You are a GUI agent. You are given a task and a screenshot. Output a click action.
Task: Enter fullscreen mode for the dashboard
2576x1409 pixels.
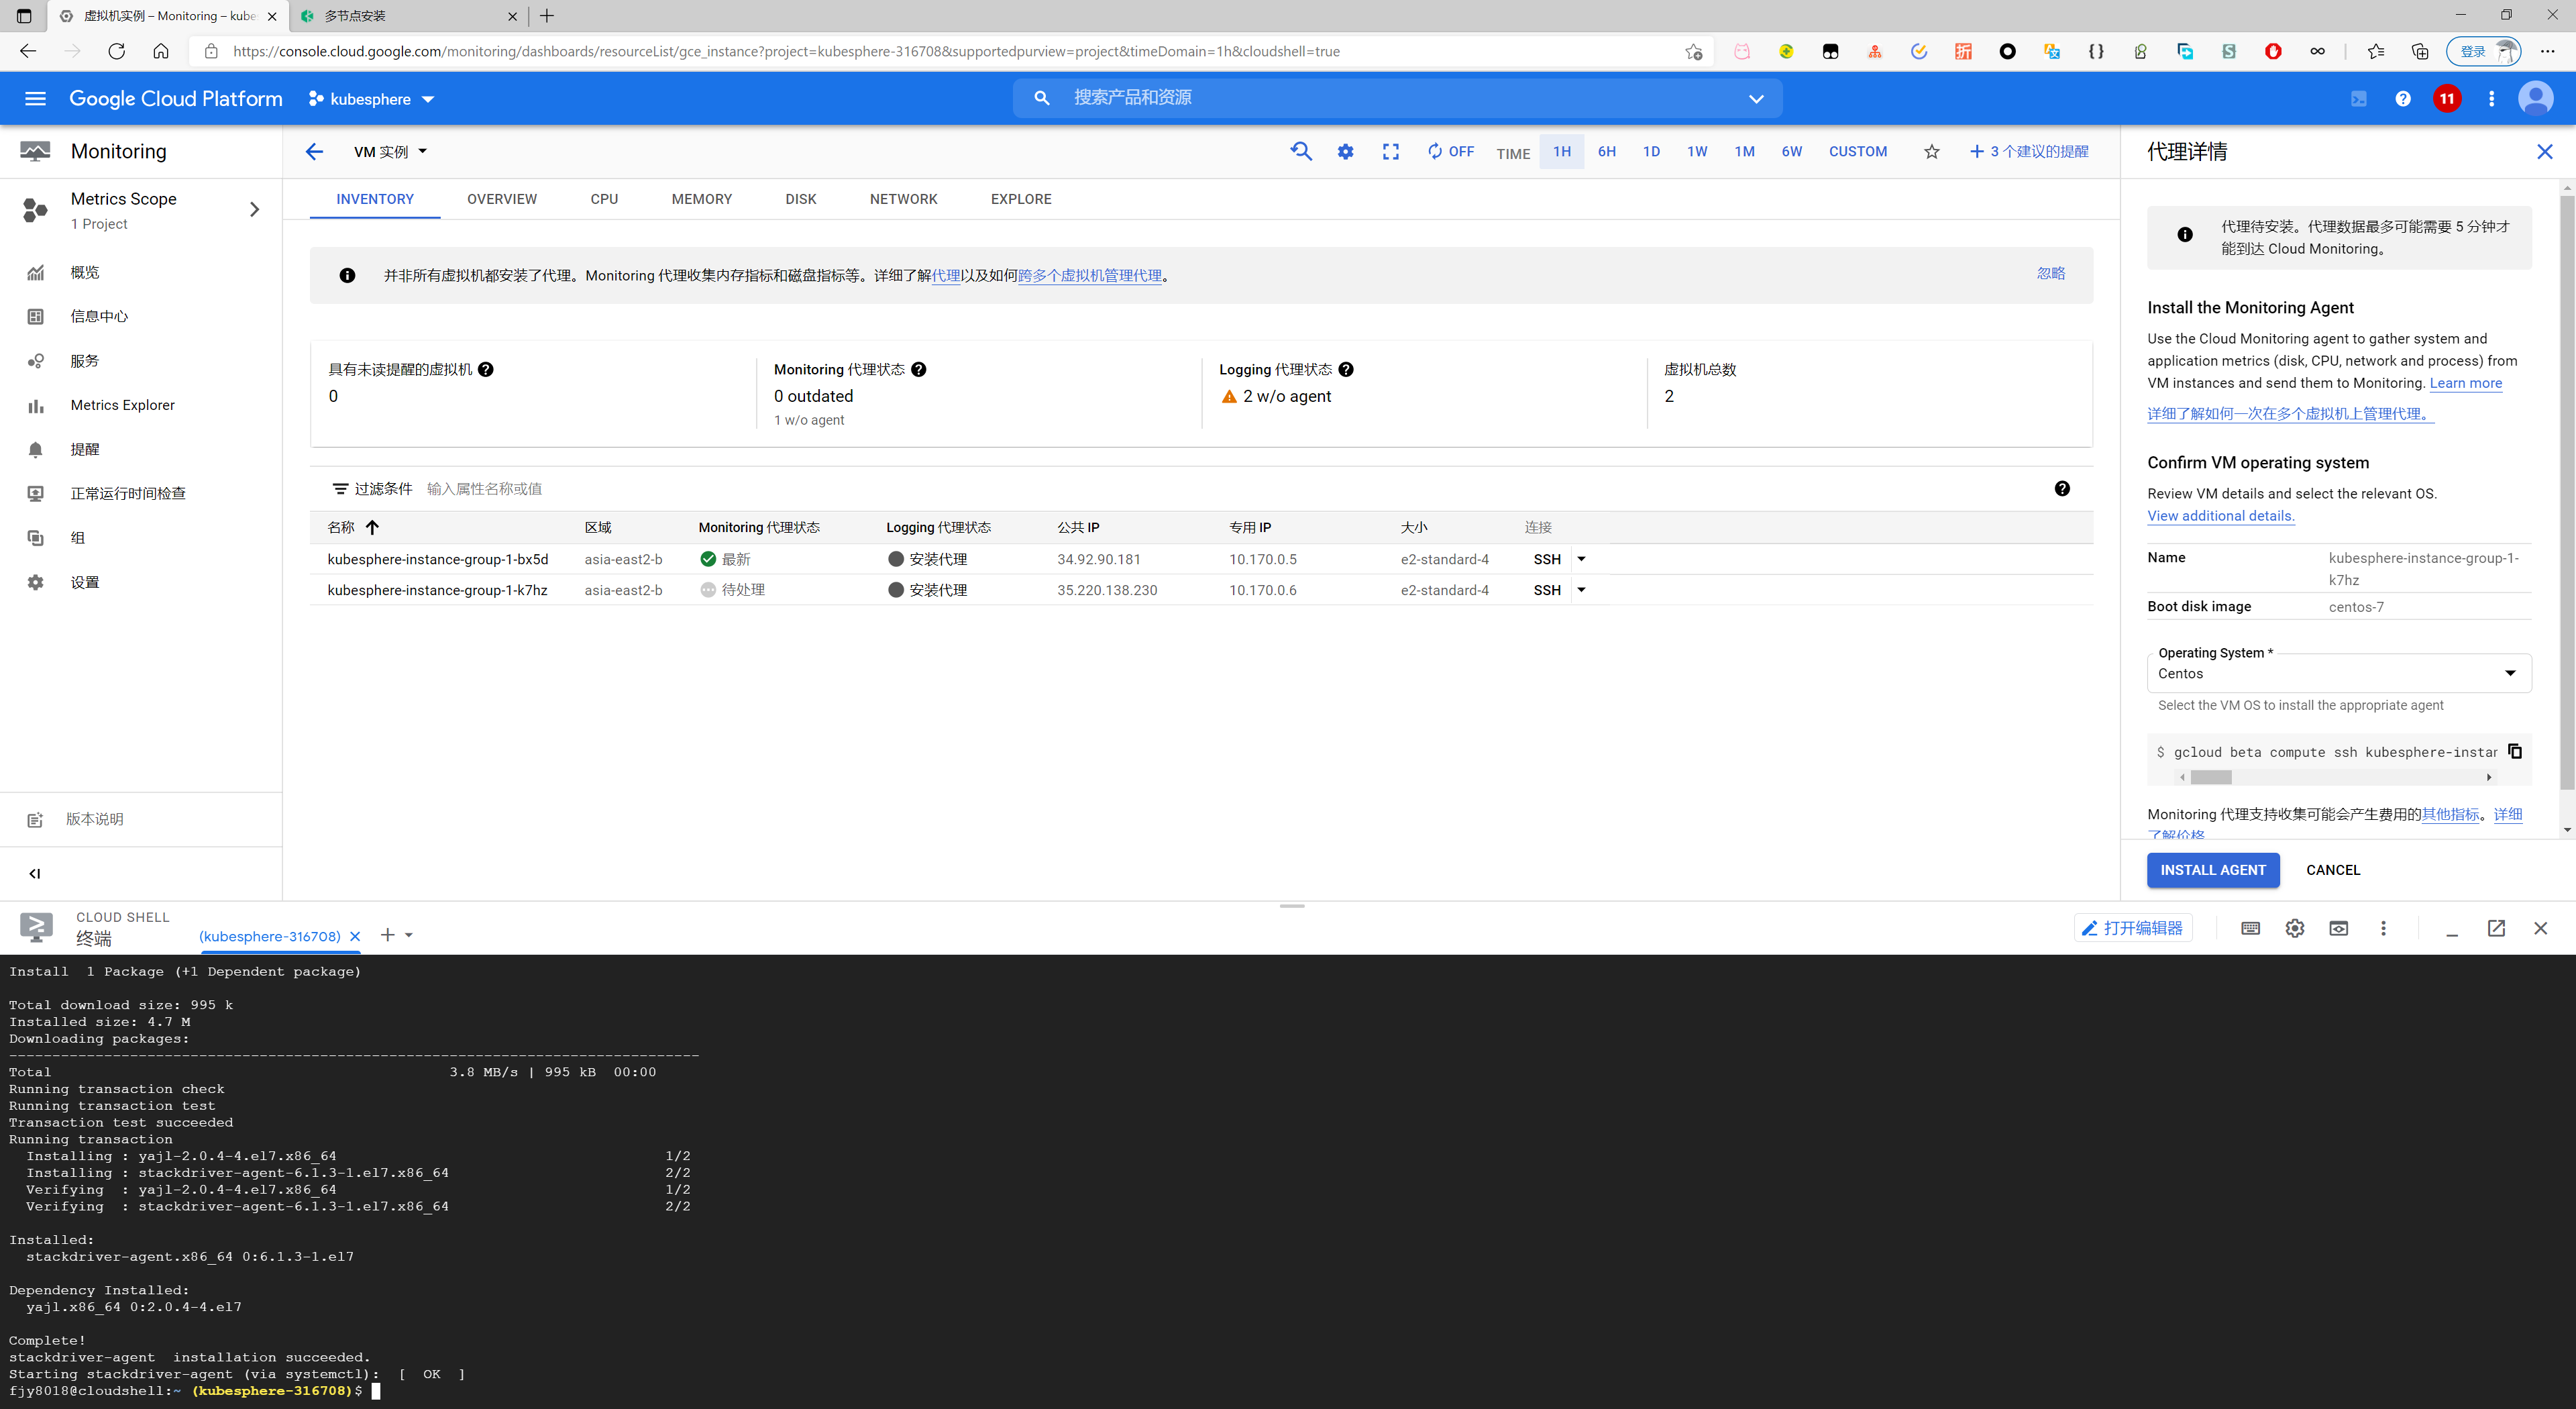click(x=1390, y=152)
